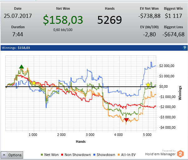Image resolution: width=188 pixels, height=160 pixels.
Task: Click the $158,03 Net Won value
Action: click(x=63, y=20)
